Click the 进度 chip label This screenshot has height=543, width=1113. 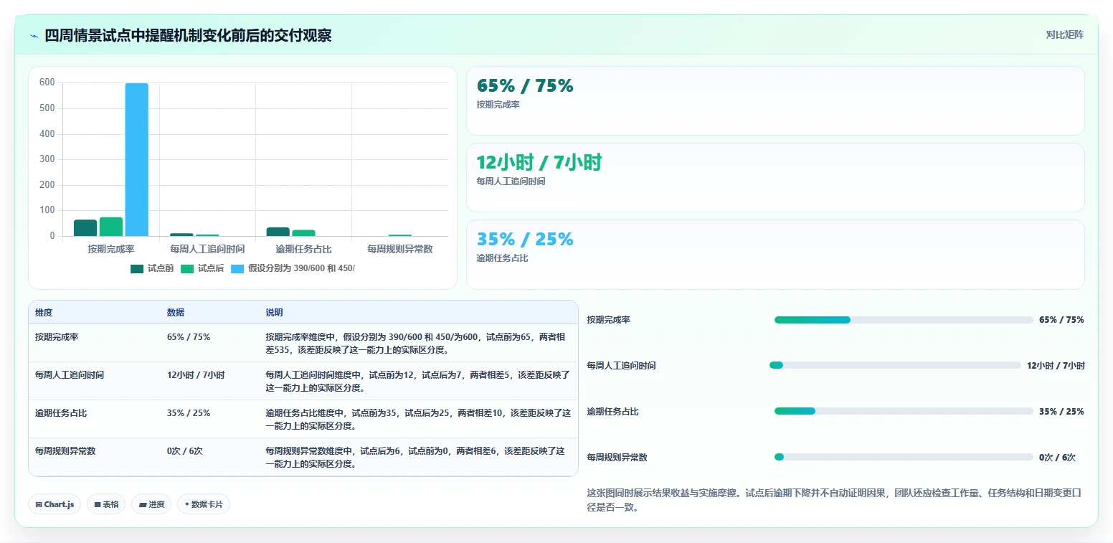156,505
